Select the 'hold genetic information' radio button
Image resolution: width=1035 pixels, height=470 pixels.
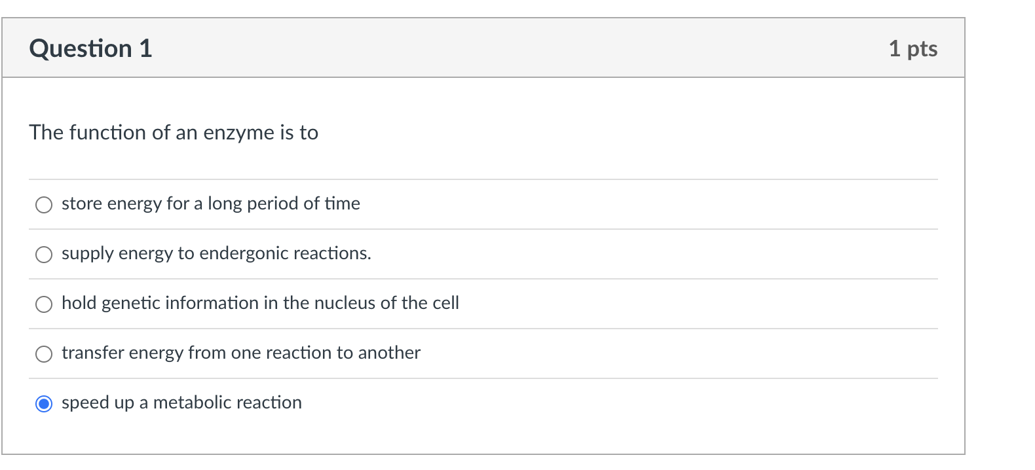point(44,304)
